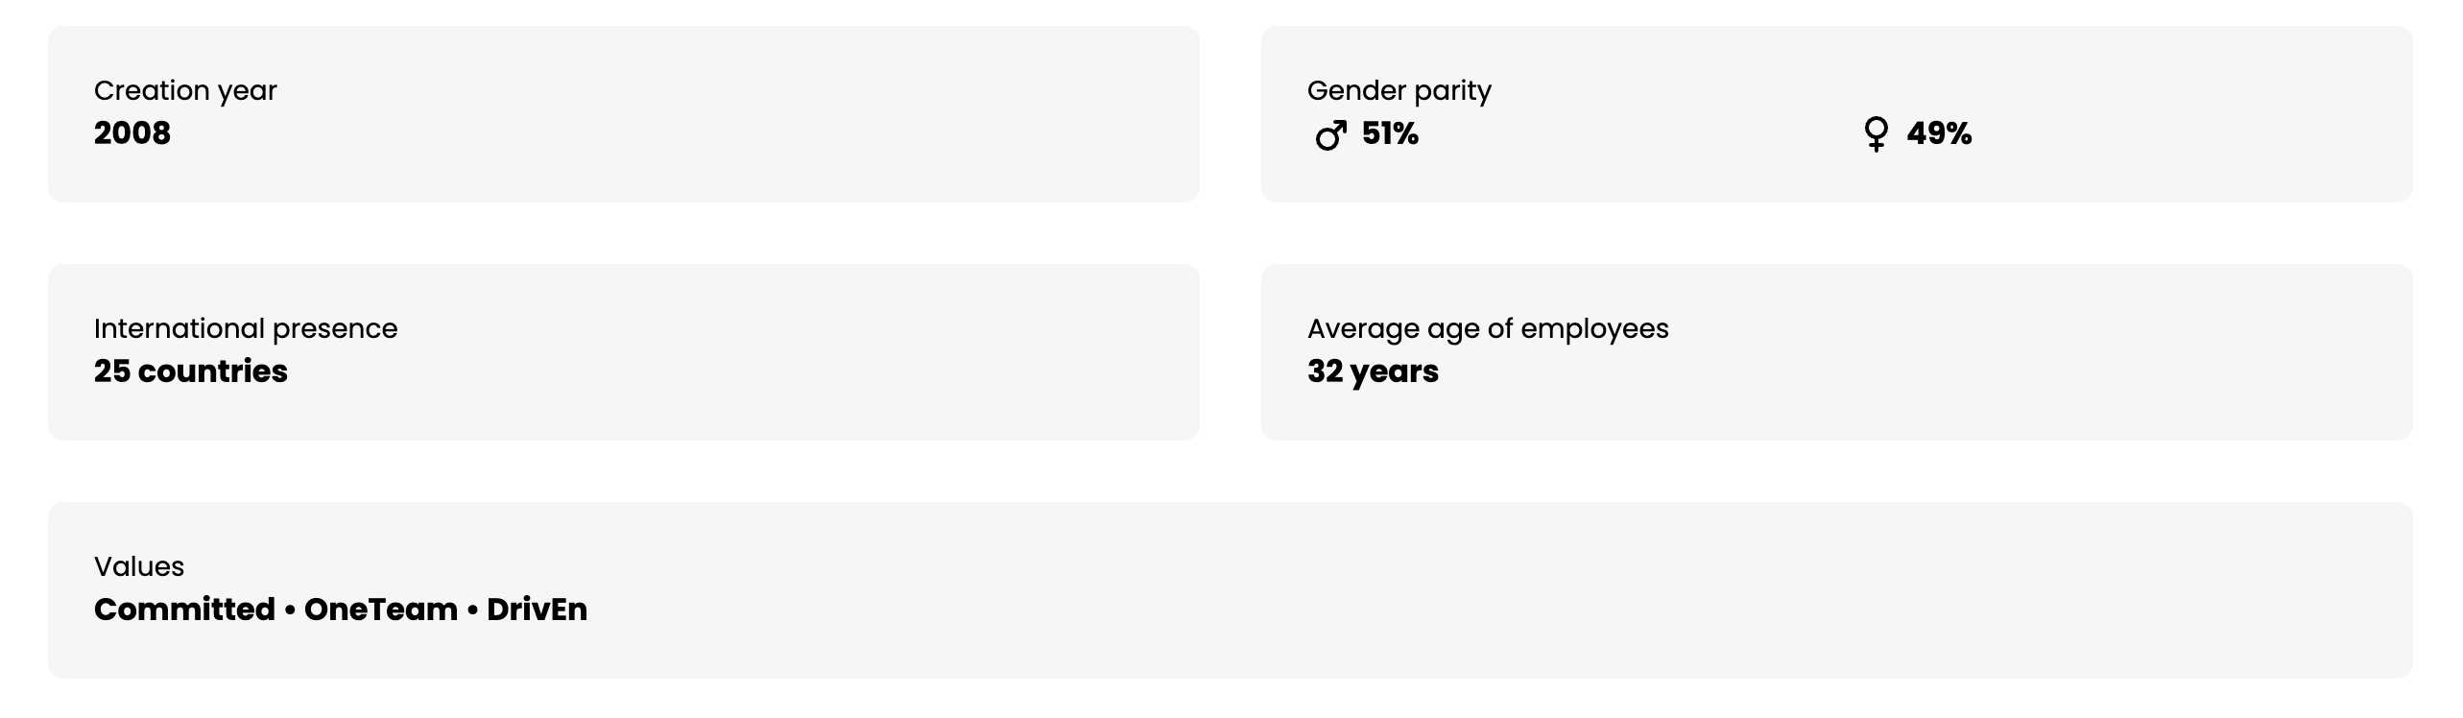
Task: Select the "Values" heading text
Action: (x=139, y=566)
